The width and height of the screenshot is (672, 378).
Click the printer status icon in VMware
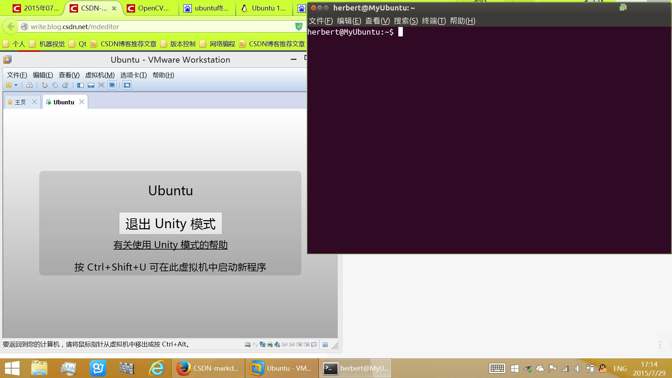[x=270, y=344]
